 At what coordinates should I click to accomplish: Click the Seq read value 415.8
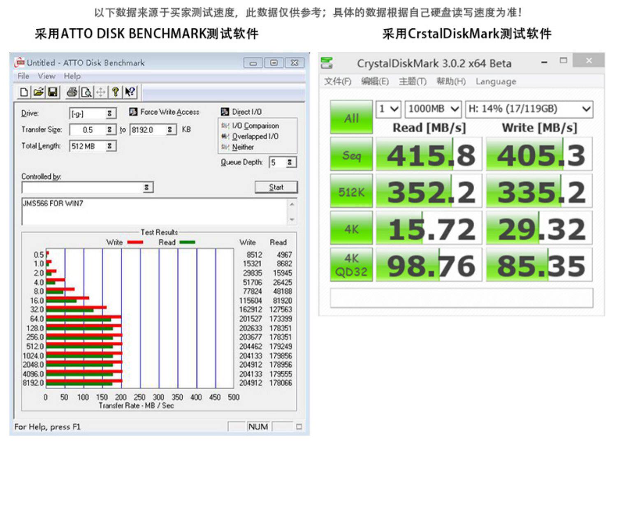coord(429,154)
